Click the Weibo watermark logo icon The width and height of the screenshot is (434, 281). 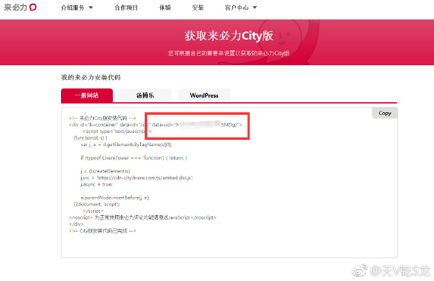click(360, 270)
